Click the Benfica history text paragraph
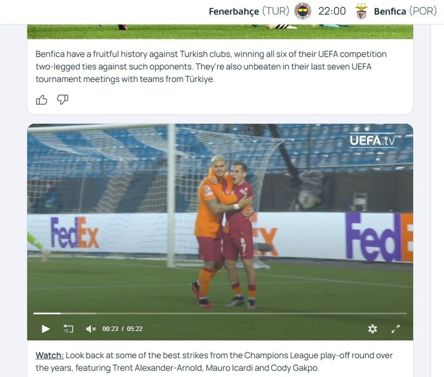444x377 pixels. point(211,67)
